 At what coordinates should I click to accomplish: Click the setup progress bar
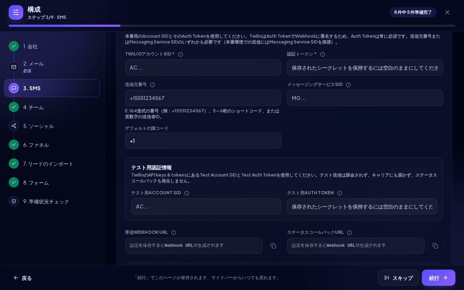pos(232,26)
